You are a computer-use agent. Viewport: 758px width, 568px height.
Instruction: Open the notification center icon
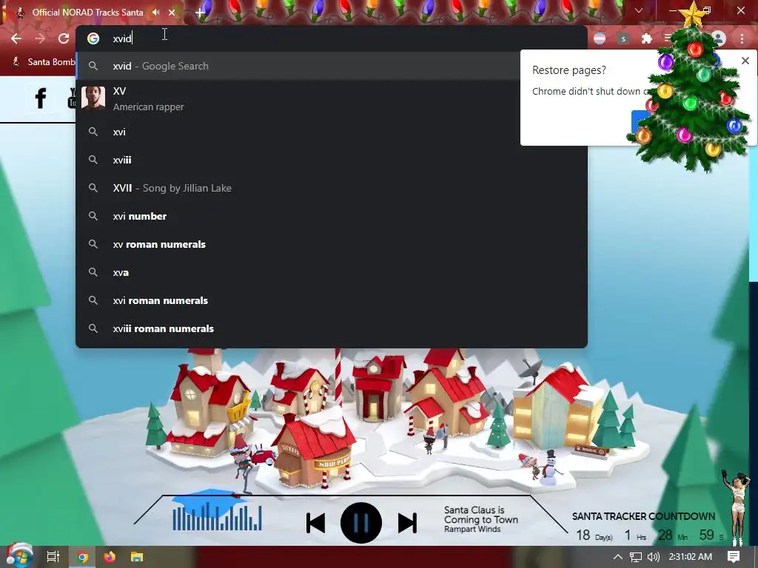[x=734, y=557]
